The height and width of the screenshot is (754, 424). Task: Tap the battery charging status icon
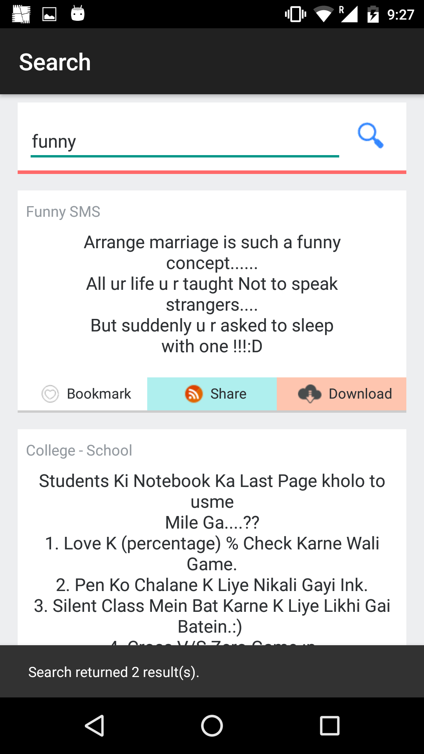coord(373,15)
